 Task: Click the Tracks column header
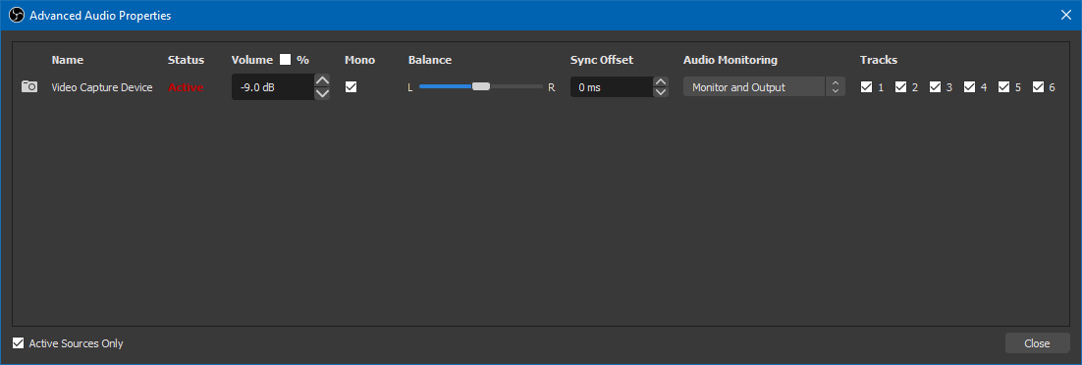[879, 60]
